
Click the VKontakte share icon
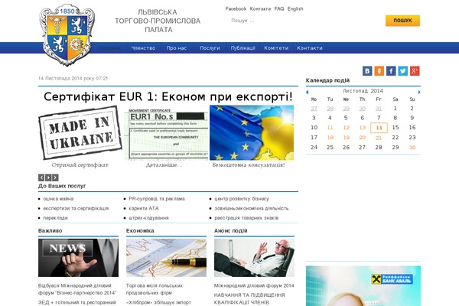coord(367,71)
